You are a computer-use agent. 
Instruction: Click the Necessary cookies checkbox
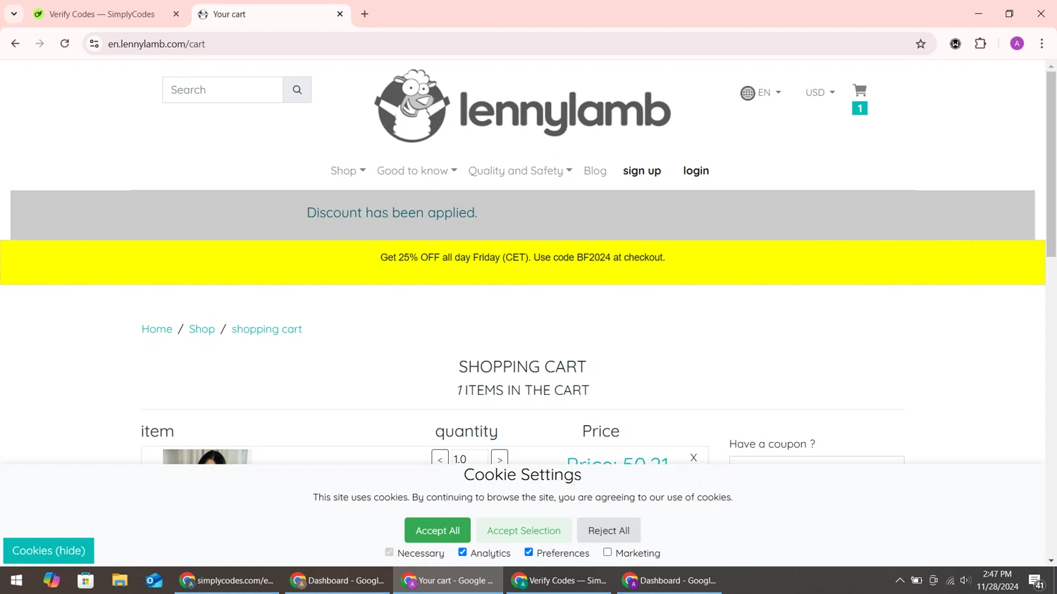[x=389, y=552]
